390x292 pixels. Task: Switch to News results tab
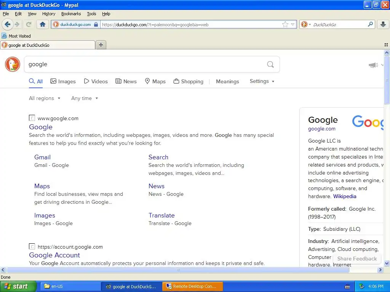[x=126, y=81]
